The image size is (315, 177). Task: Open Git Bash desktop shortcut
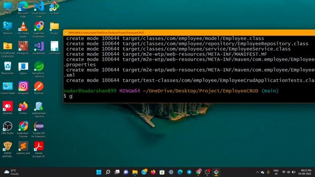54,8
